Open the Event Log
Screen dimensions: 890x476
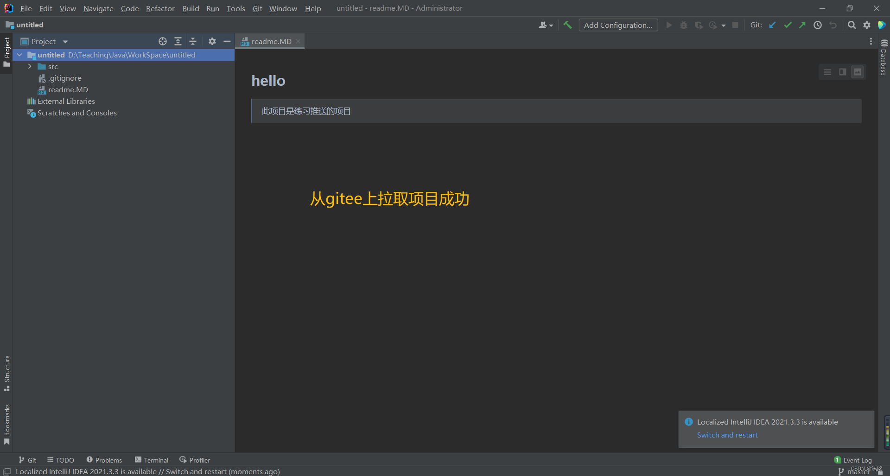(853, 460)
